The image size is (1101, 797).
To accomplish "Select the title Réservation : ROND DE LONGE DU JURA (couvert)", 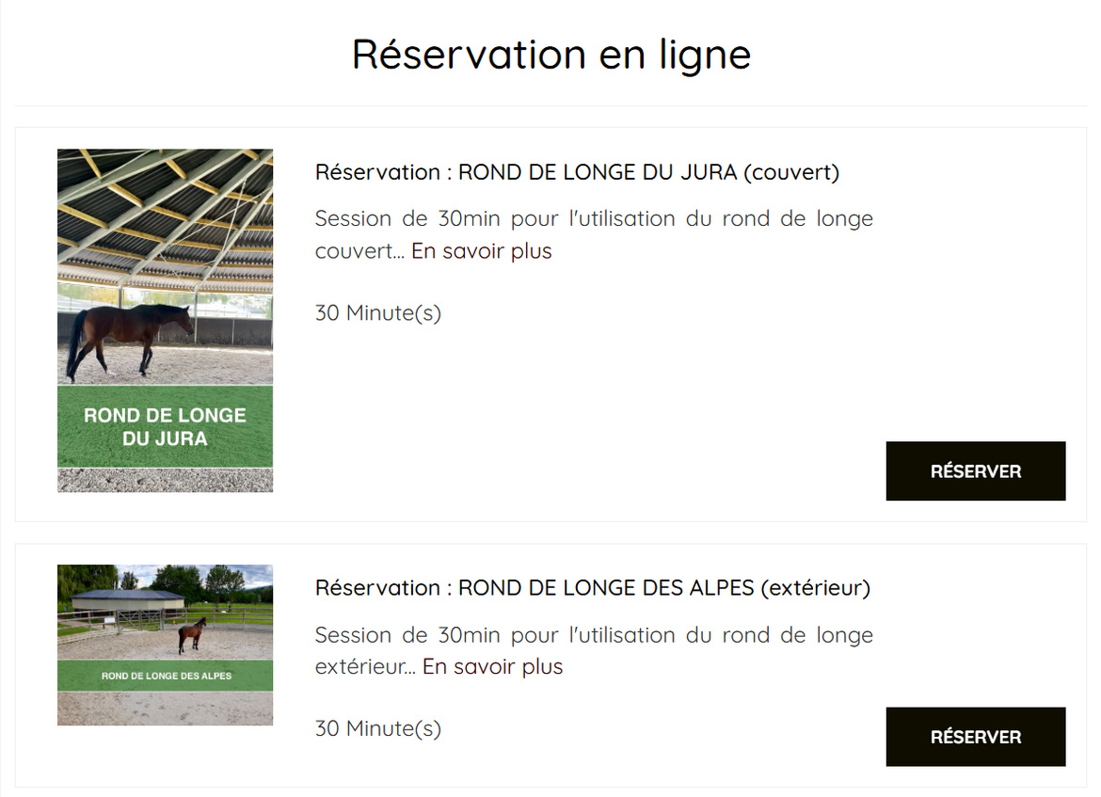I will pos(577,172).
